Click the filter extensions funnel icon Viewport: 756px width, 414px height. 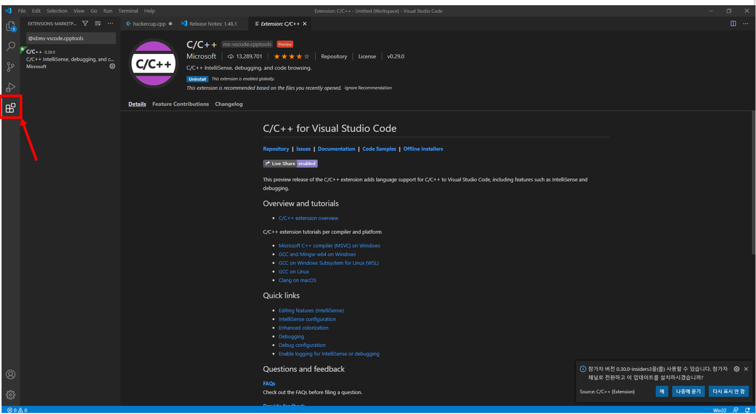(85, 23)
